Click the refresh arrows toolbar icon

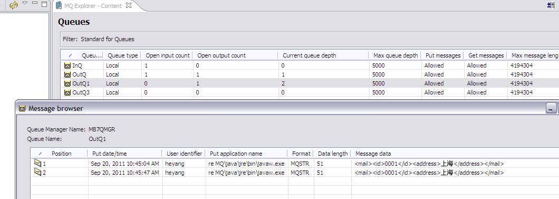[x=14, y=5]
